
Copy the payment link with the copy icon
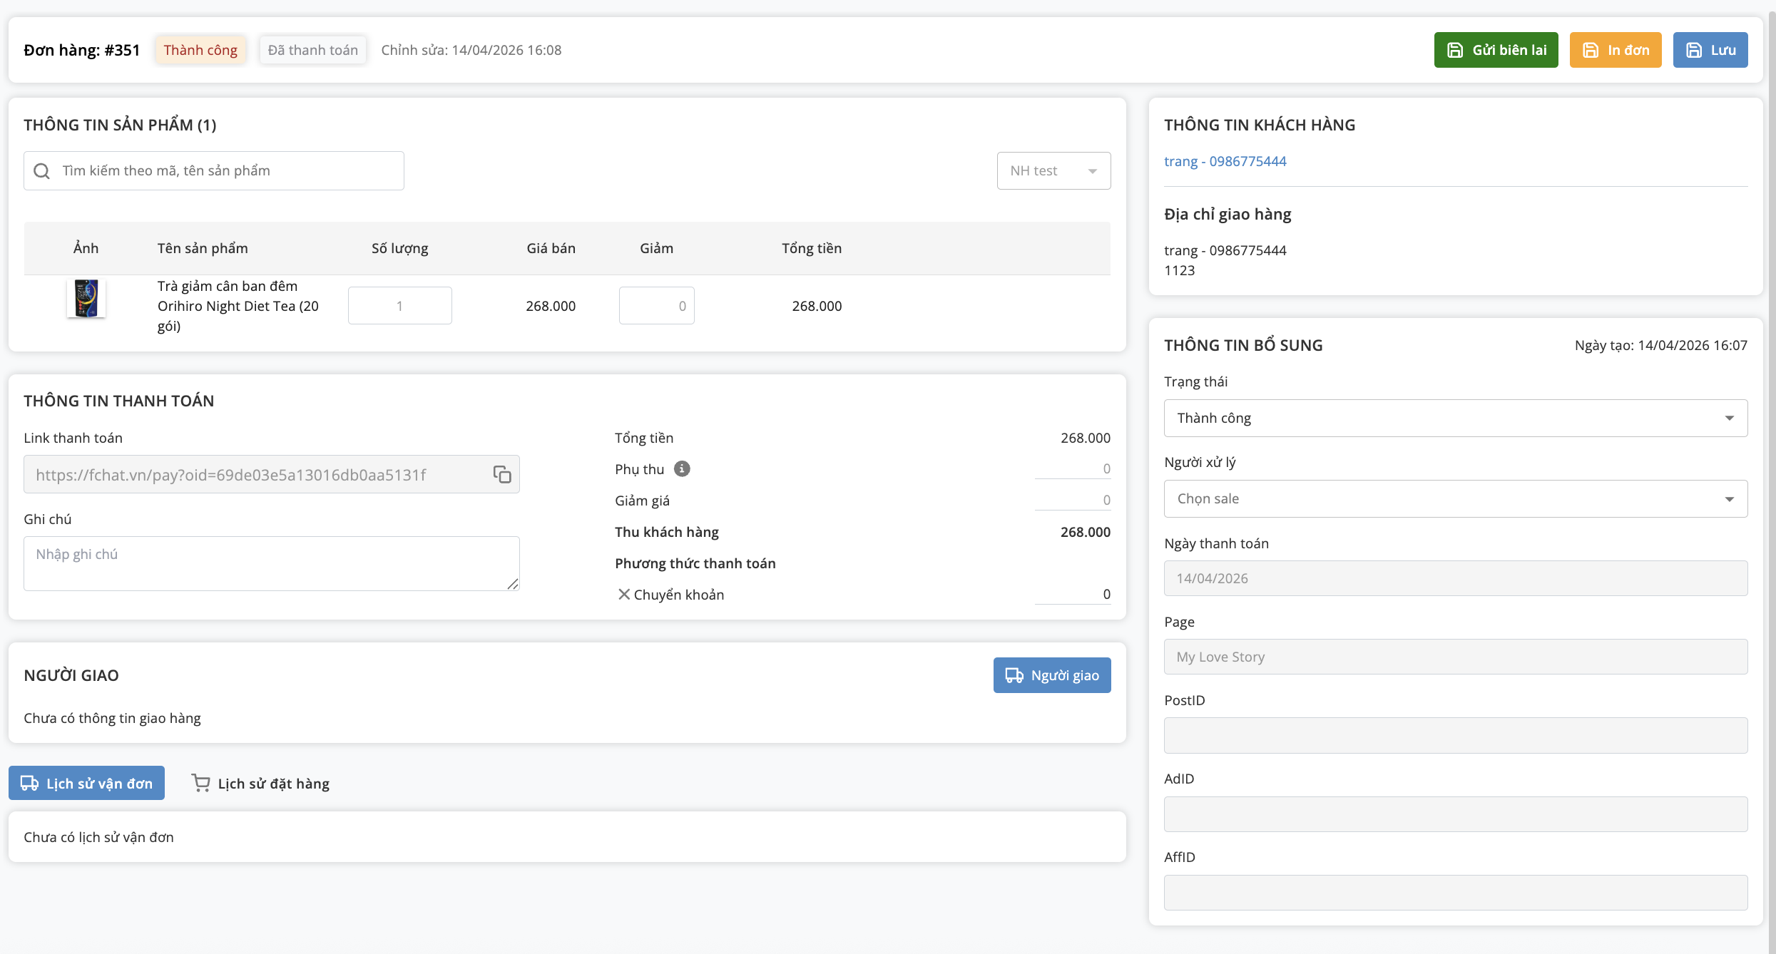click(502, 474)
